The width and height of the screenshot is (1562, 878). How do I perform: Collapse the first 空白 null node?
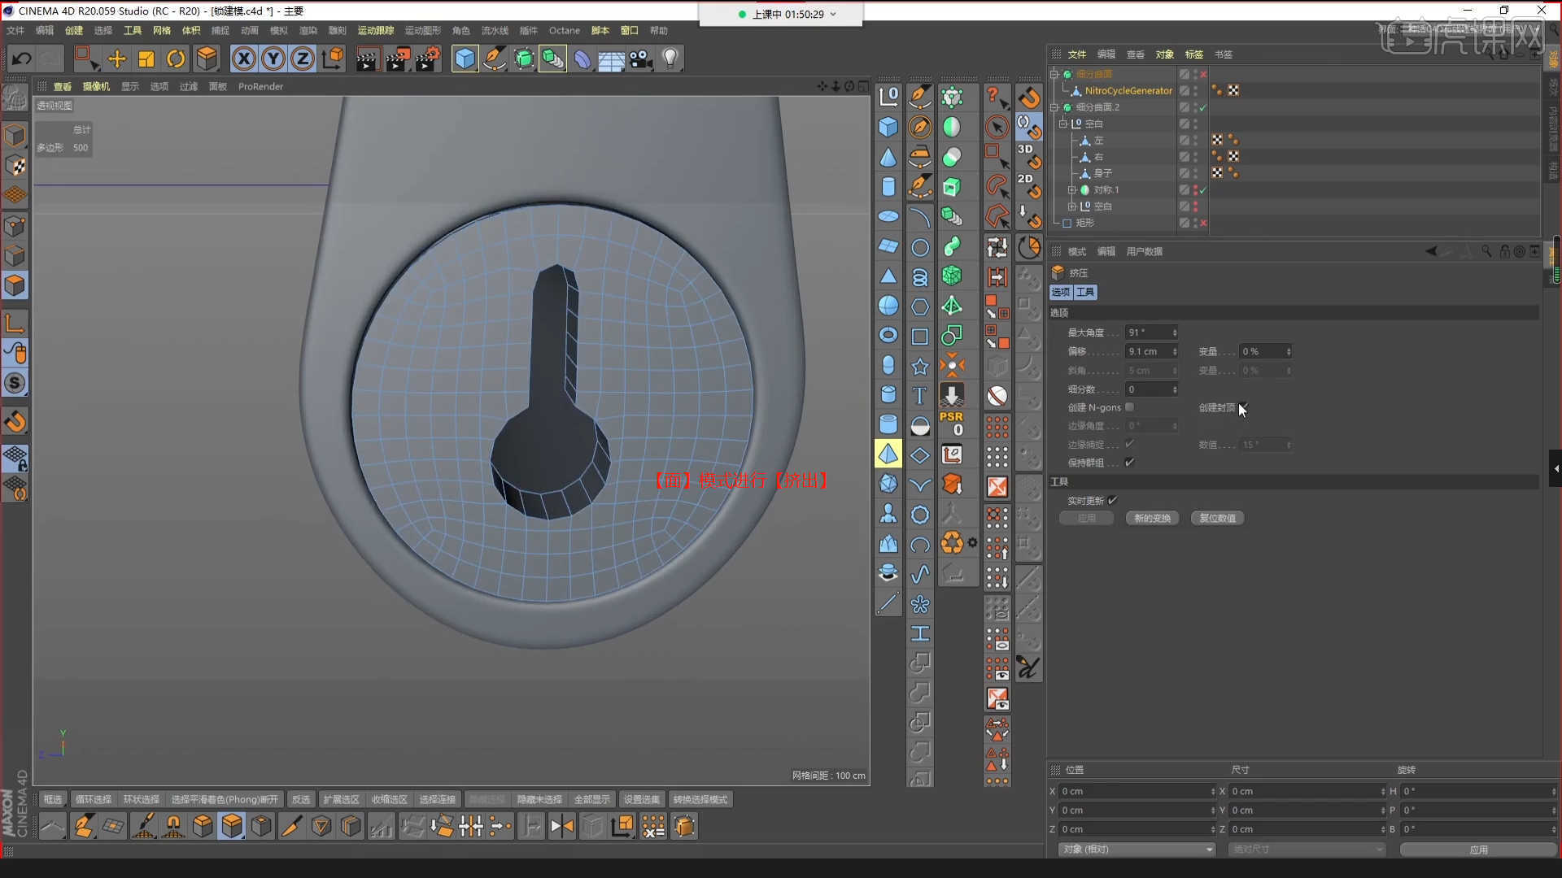click(x=1063, y=124)
